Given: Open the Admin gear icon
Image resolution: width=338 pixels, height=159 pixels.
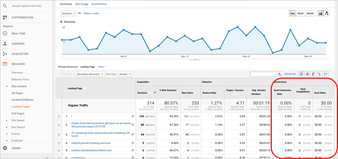Looking at the screenshot, I should 5,148.
